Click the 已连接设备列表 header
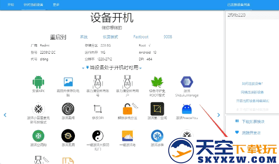 pyautogui.click(x=239, y=5)
